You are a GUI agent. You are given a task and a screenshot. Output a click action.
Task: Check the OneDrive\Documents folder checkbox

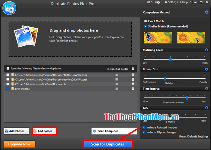click(8, 84)
